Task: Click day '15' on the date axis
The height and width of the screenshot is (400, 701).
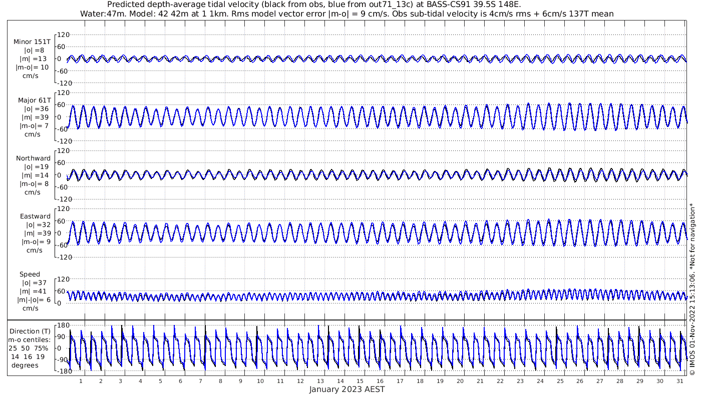Action: pyautogui.click(x=360, y=380)
